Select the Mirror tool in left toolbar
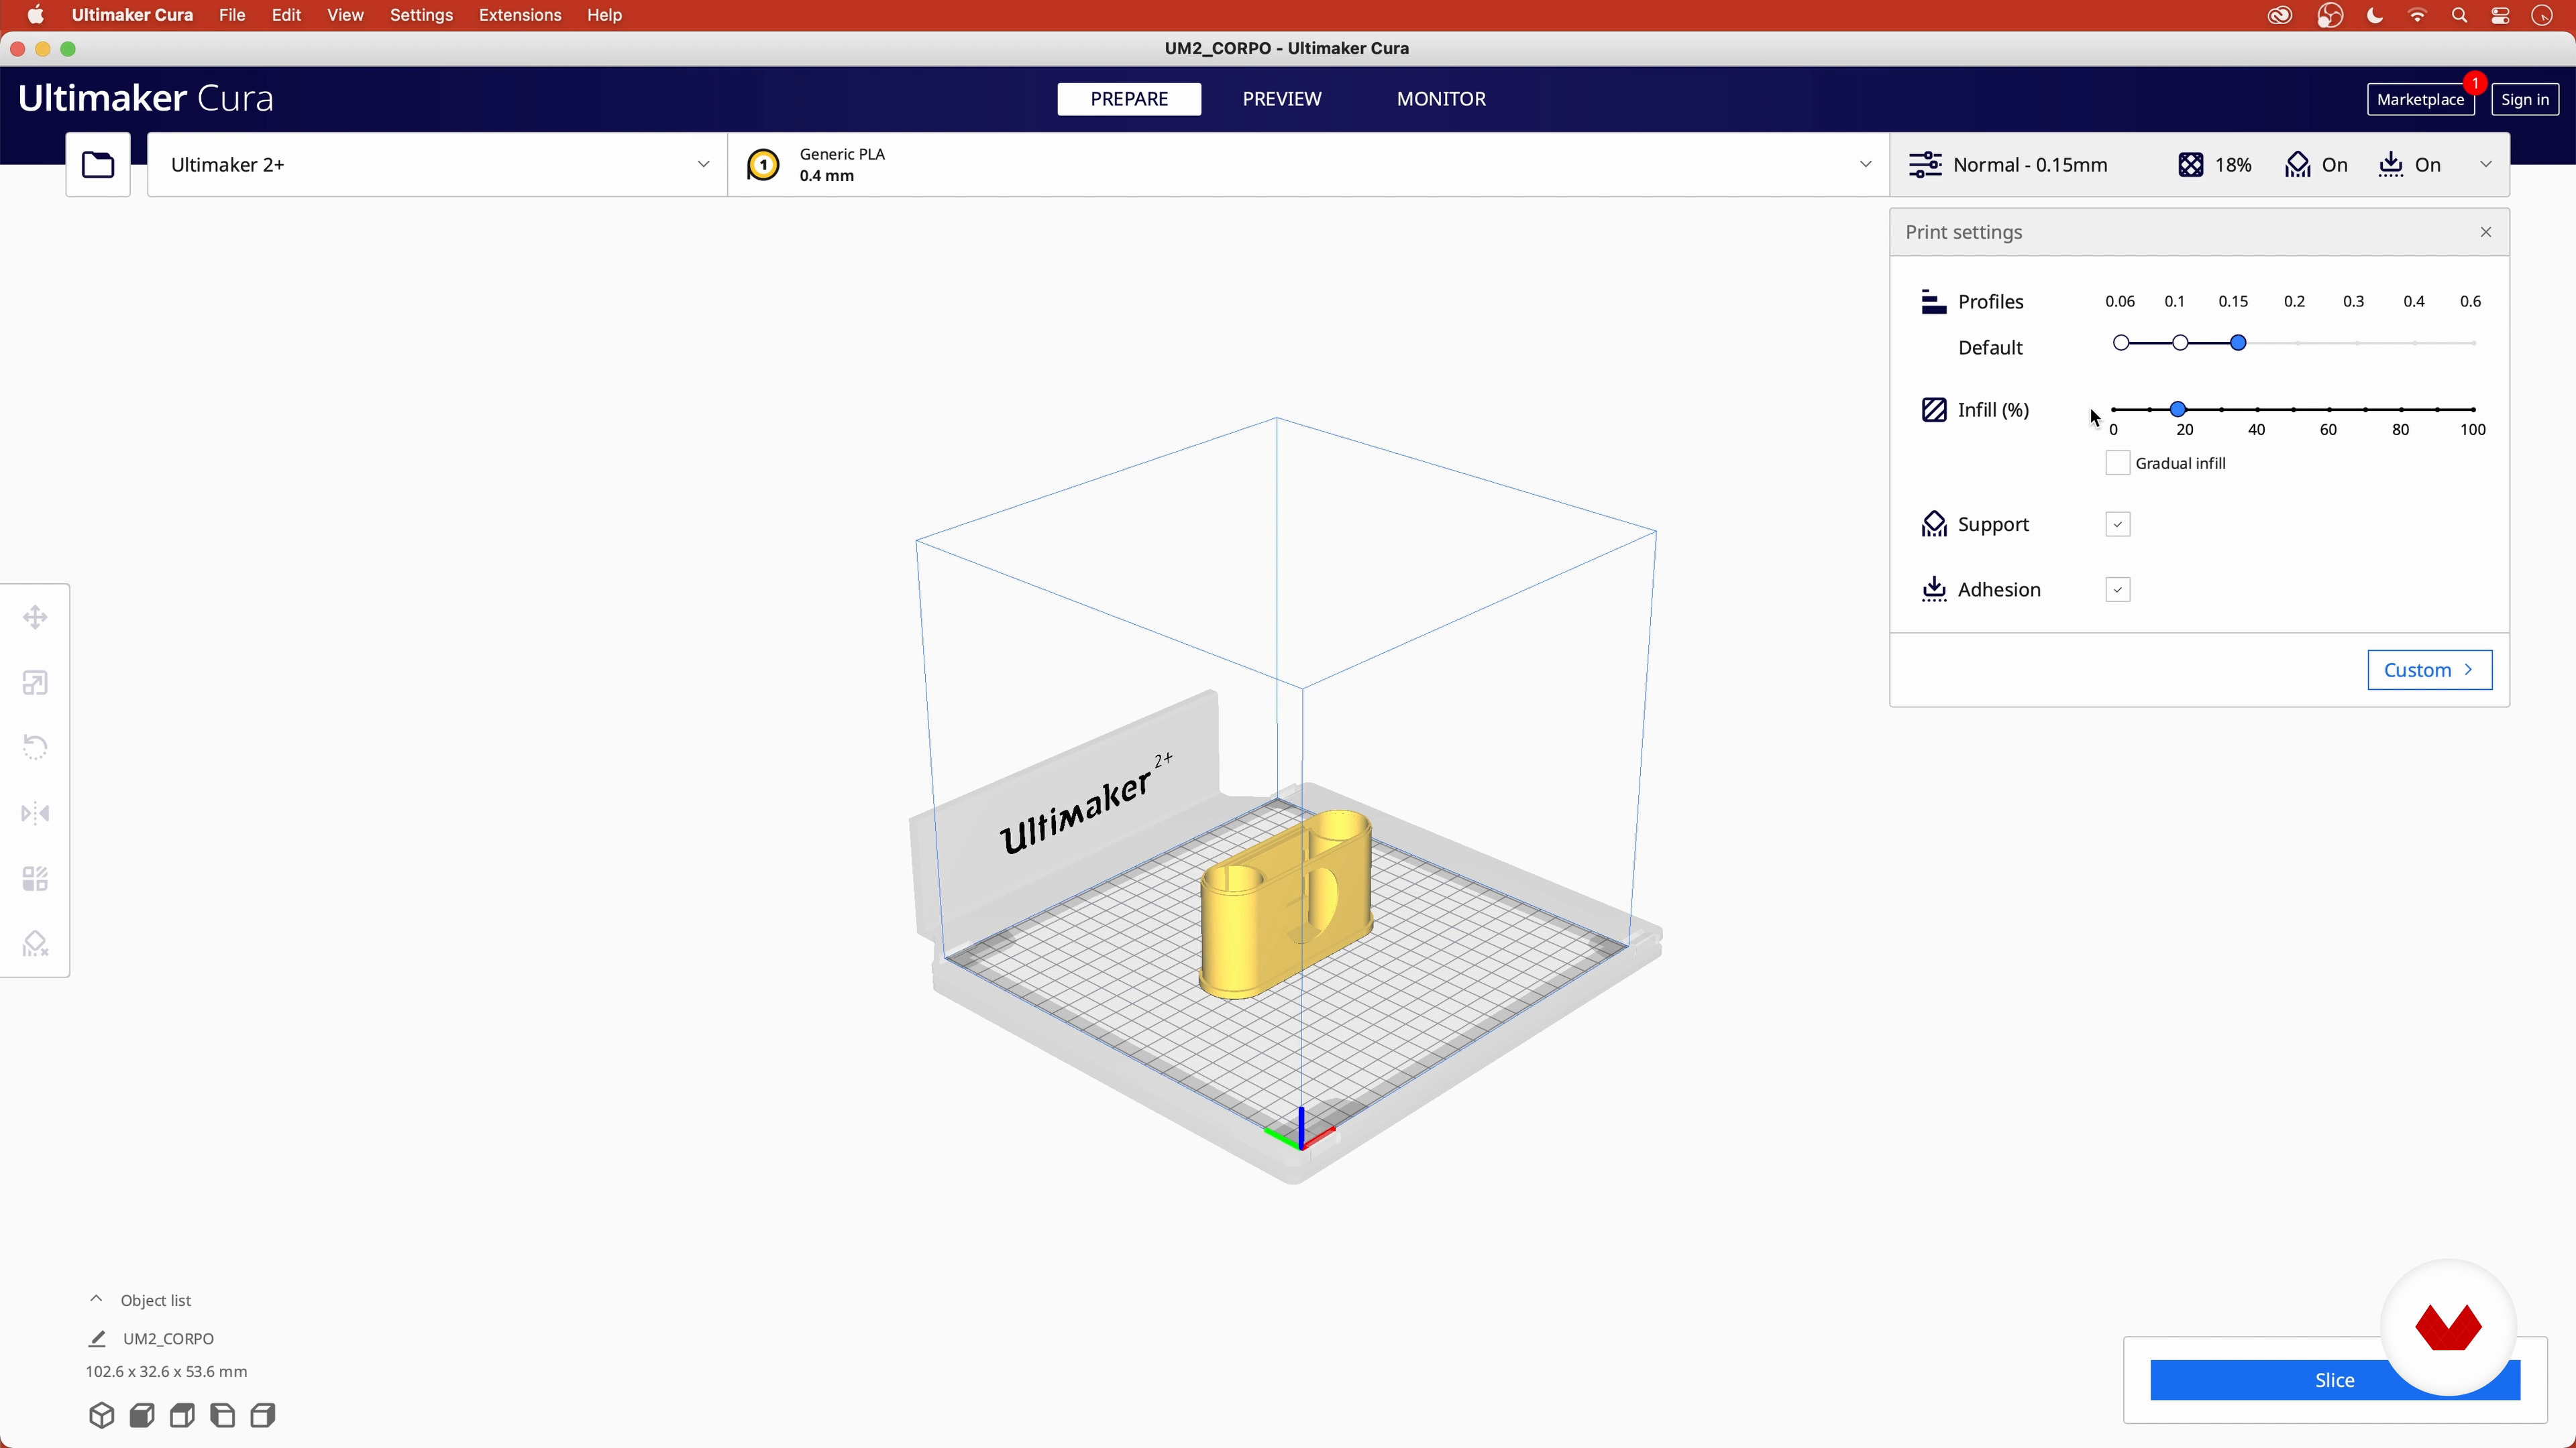 [x=36, y=813]
